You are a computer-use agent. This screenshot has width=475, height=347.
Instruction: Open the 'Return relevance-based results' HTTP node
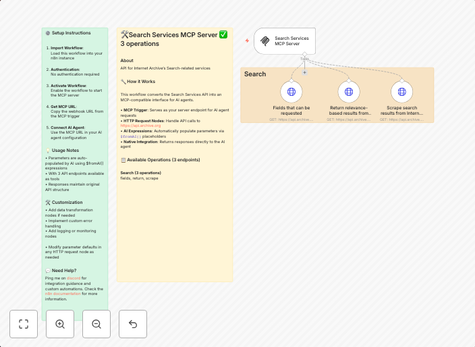tap(349, 92)
